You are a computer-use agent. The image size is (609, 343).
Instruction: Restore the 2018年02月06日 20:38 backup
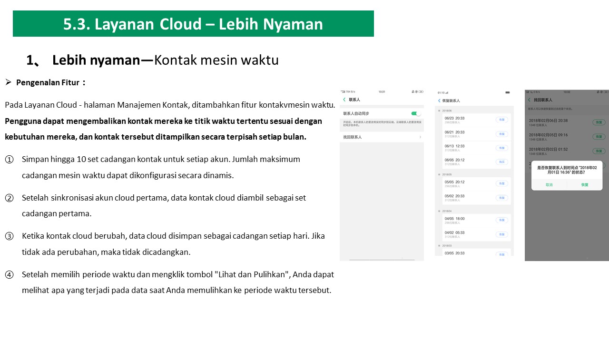coord(599,122)
